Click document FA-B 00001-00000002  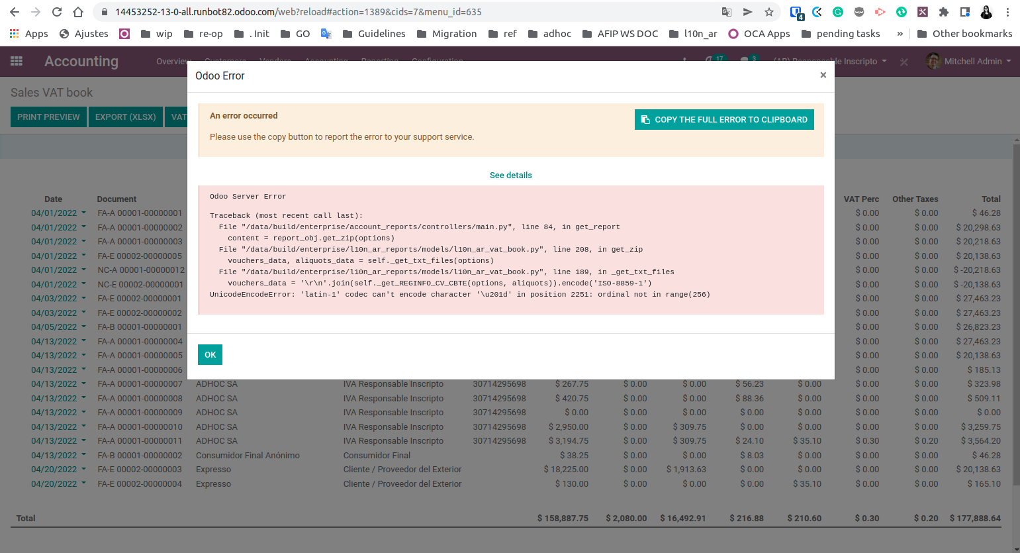(x=140, y=455)
